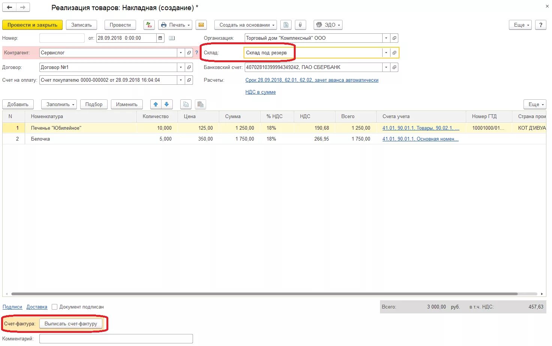Viewport: 552px width, 346px height.
Task: Close the document form tab
Action: click(547, 6)
